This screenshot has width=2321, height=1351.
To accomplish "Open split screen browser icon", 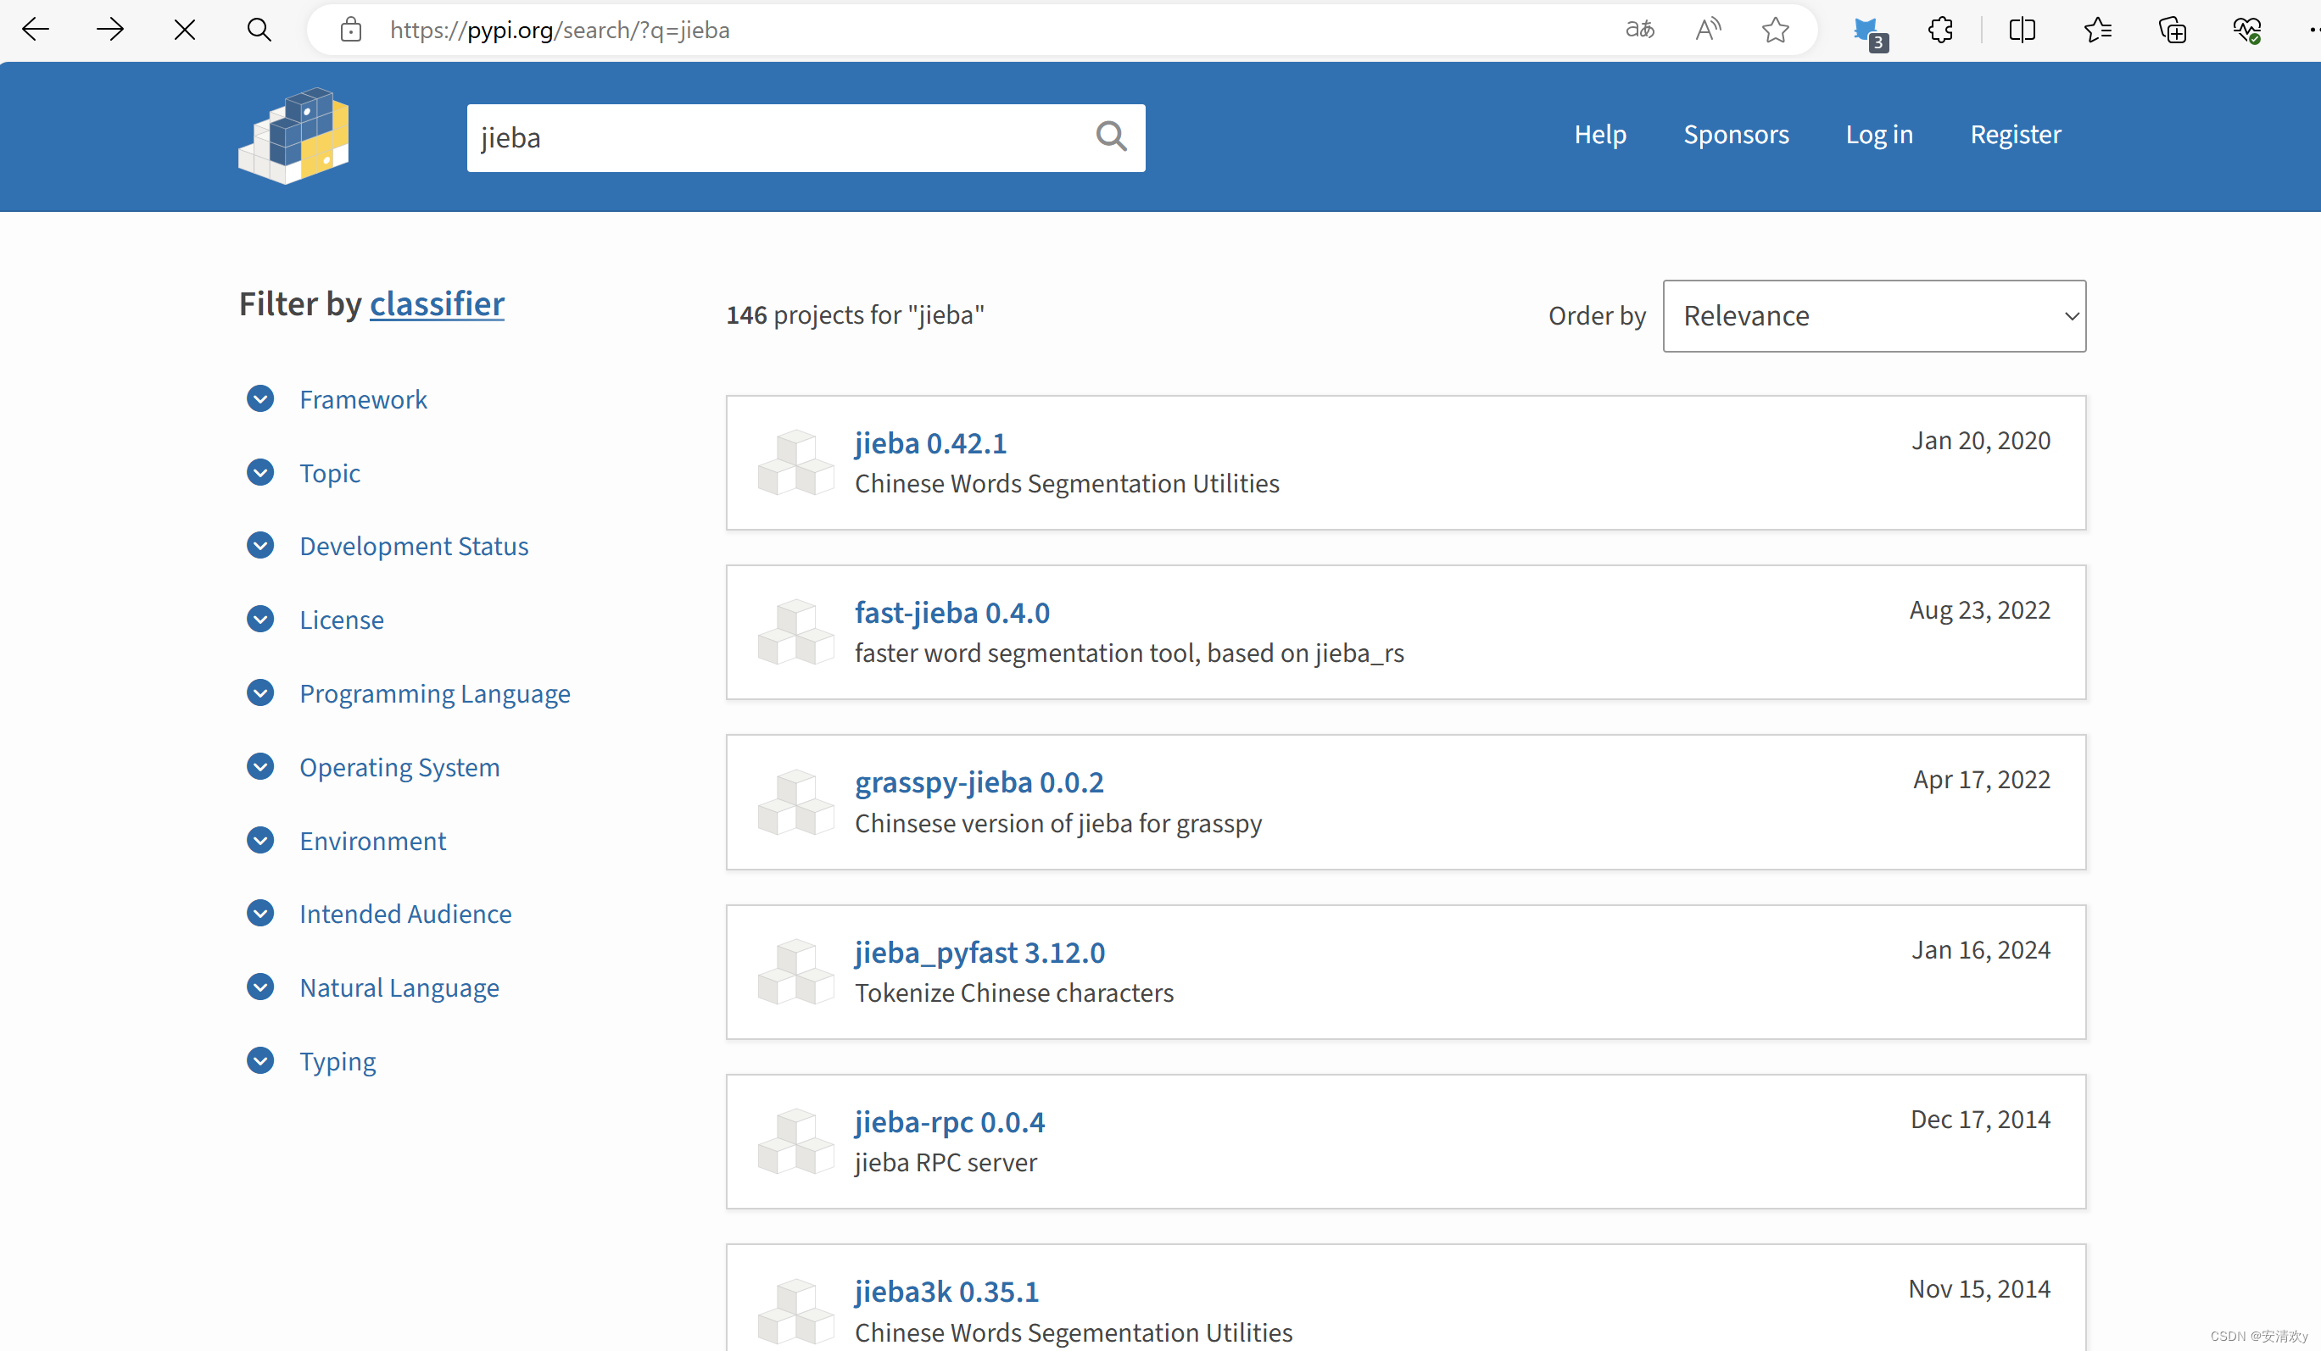I will pyautogui.click(x=2022, y=30).
